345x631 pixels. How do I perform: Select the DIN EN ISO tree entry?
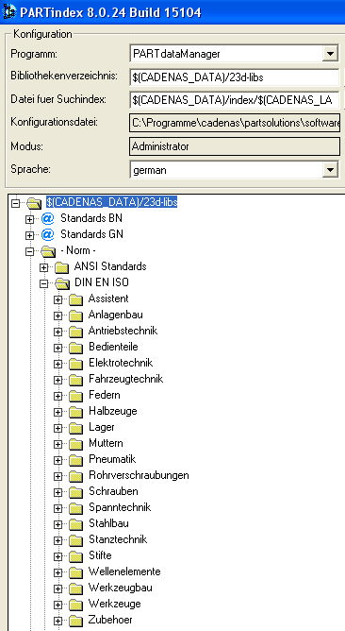coord(102,282)
